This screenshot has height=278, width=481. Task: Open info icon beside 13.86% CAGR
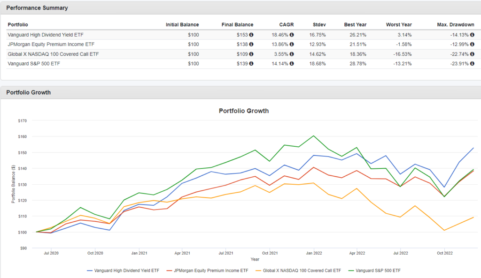[x=292, y=45]
